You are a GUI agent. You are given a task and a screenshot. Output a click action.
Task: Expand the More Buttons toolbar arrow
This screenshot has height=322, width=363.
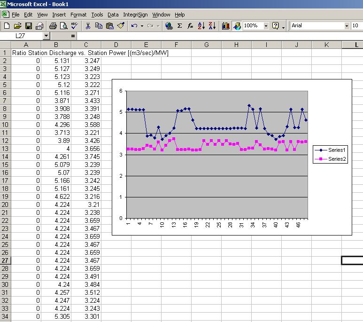[283, 27]
